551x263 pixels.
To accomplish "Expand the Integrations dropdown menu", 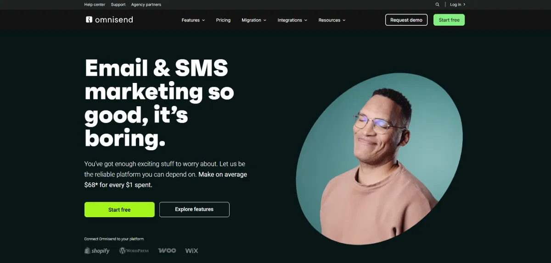I will 292,20.
